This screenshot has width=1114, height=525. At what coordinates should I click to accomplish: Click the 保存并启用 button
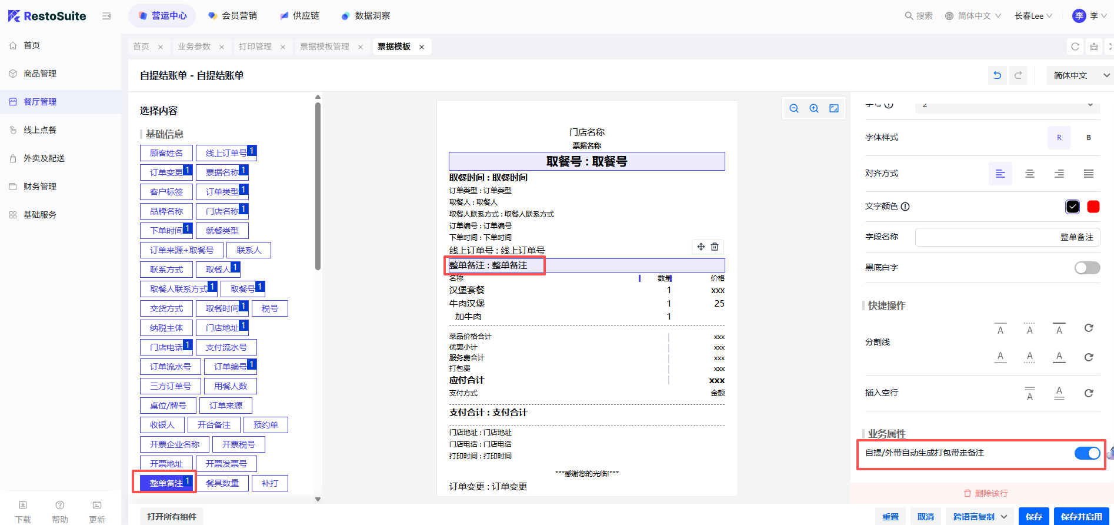(x=1081, y=517)
